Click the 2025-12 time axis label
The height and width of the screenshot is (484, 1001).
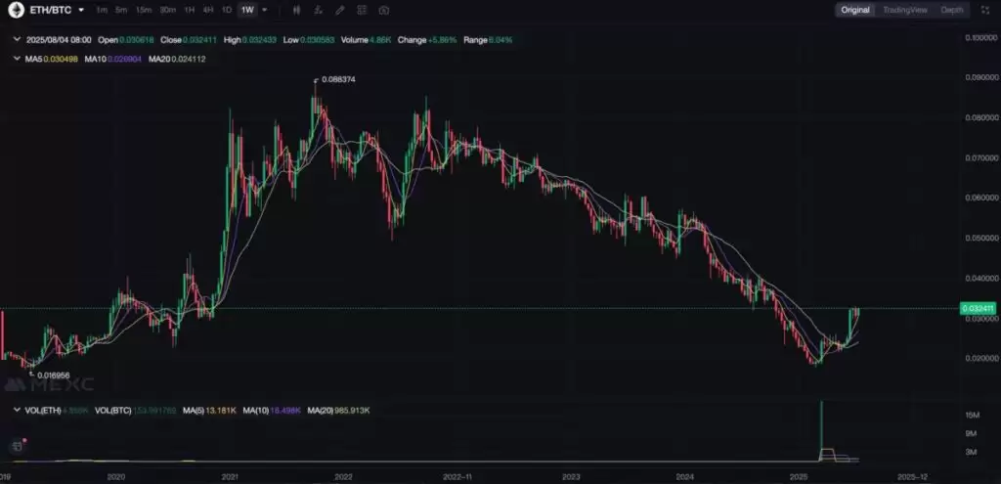click(912, 477)
